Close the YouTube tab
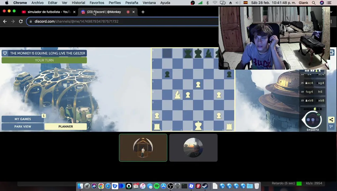This screenshot has height=191, width=337. (74, 12)
